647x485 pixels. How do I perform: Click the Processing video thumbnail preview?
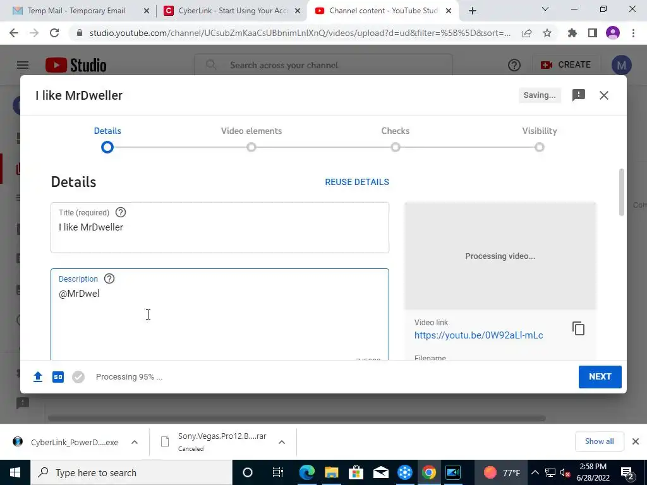500,256
